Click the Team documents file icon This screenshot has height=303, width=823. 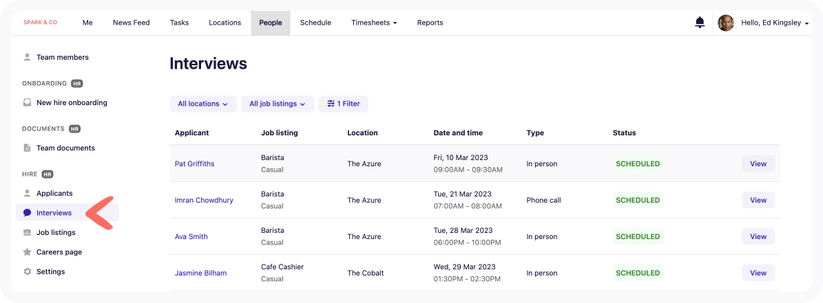point(28,148)
